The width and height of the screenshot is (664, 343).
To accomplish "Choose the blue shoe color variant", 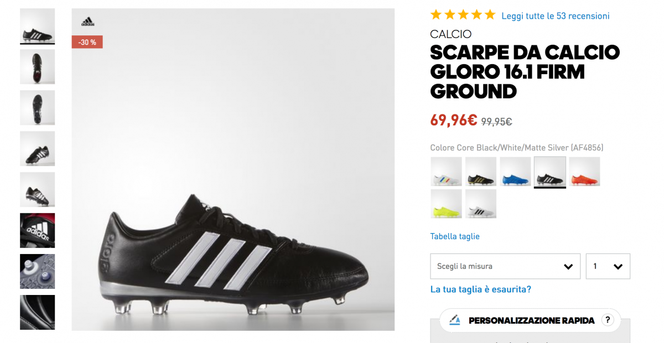I will 515,171.
